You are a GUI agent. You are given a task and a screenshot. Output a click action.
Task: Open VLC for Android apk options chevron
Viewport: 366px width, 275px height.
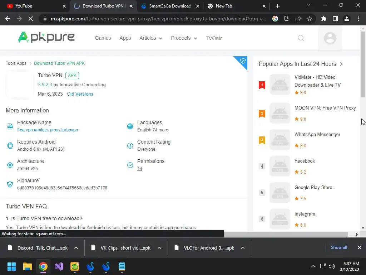tap(243, 248)
